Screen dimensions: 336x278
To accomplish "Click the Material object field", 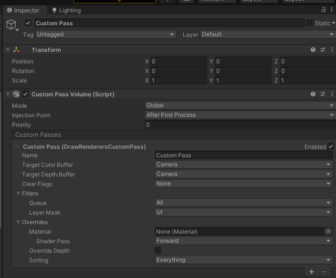I will pos(240,232).
